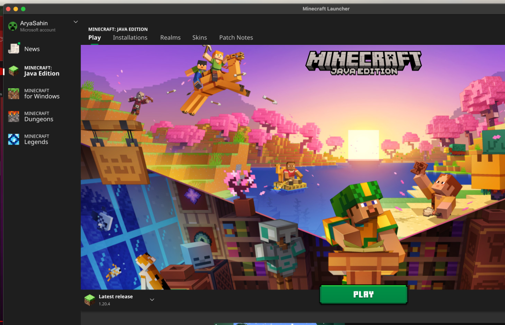Switch to the Play tab

coord(94,37)
